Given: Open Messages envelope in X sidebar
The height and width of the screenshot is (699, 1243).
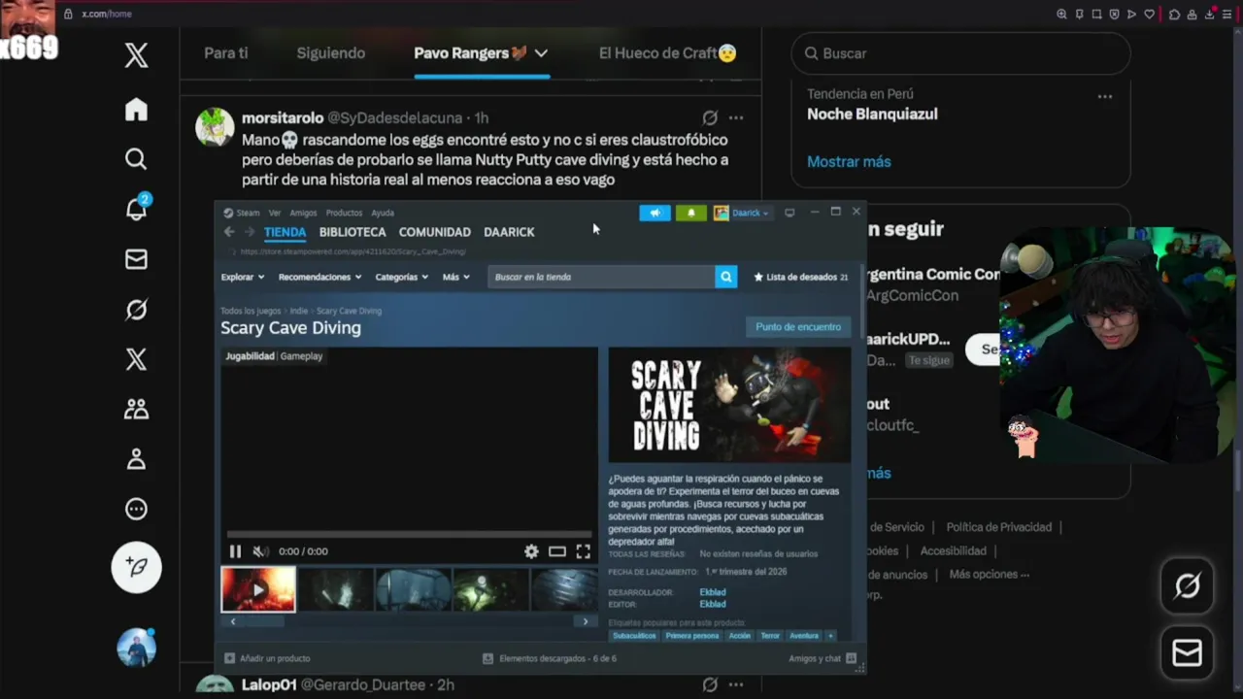Looking at the screenshot, I should 136,259.
